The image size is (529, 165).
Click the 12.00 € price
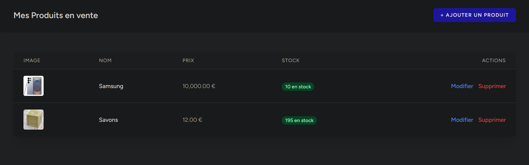[192, 120]
